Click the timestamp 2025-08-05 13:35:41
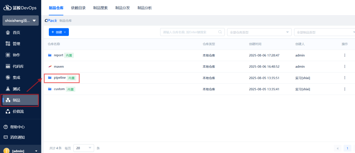This screenshot has height=153, width=355. coord(264,89)
